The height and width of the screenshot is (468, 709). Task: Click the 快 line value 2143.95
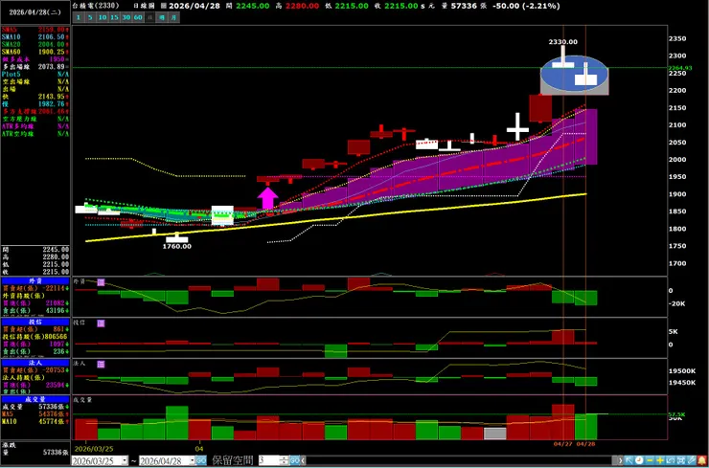[50, 97]
